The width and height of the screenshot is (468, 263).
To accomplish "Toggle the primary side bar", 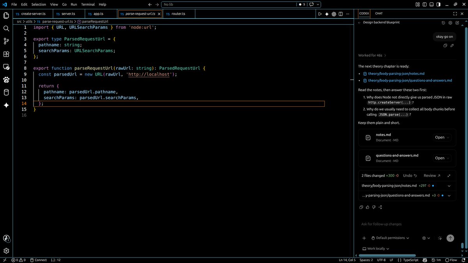I will [x=425, y=4].
